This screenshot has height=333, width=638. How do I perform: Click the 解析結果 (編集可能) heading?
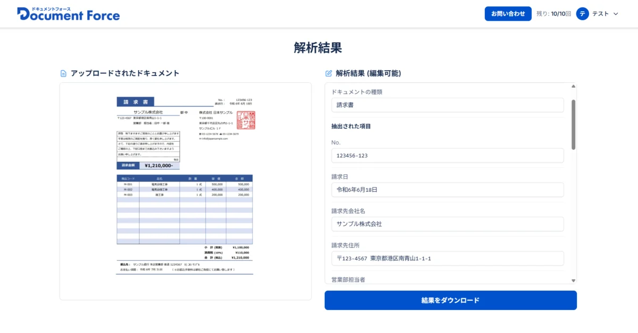pyautogui.click(x=368, y=73)
